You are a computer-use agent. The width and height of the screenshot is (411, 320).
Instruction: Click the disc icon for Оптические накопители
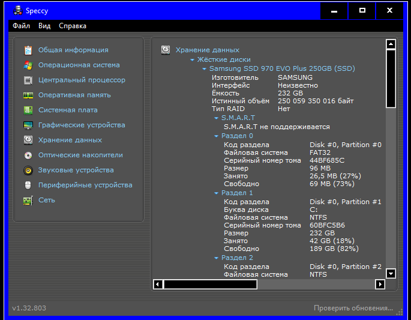pyautogui.click(x=28, y=155)
